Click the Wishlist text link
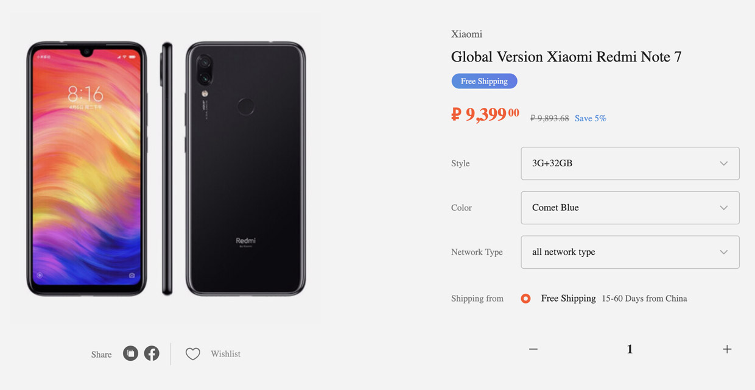 225,354
